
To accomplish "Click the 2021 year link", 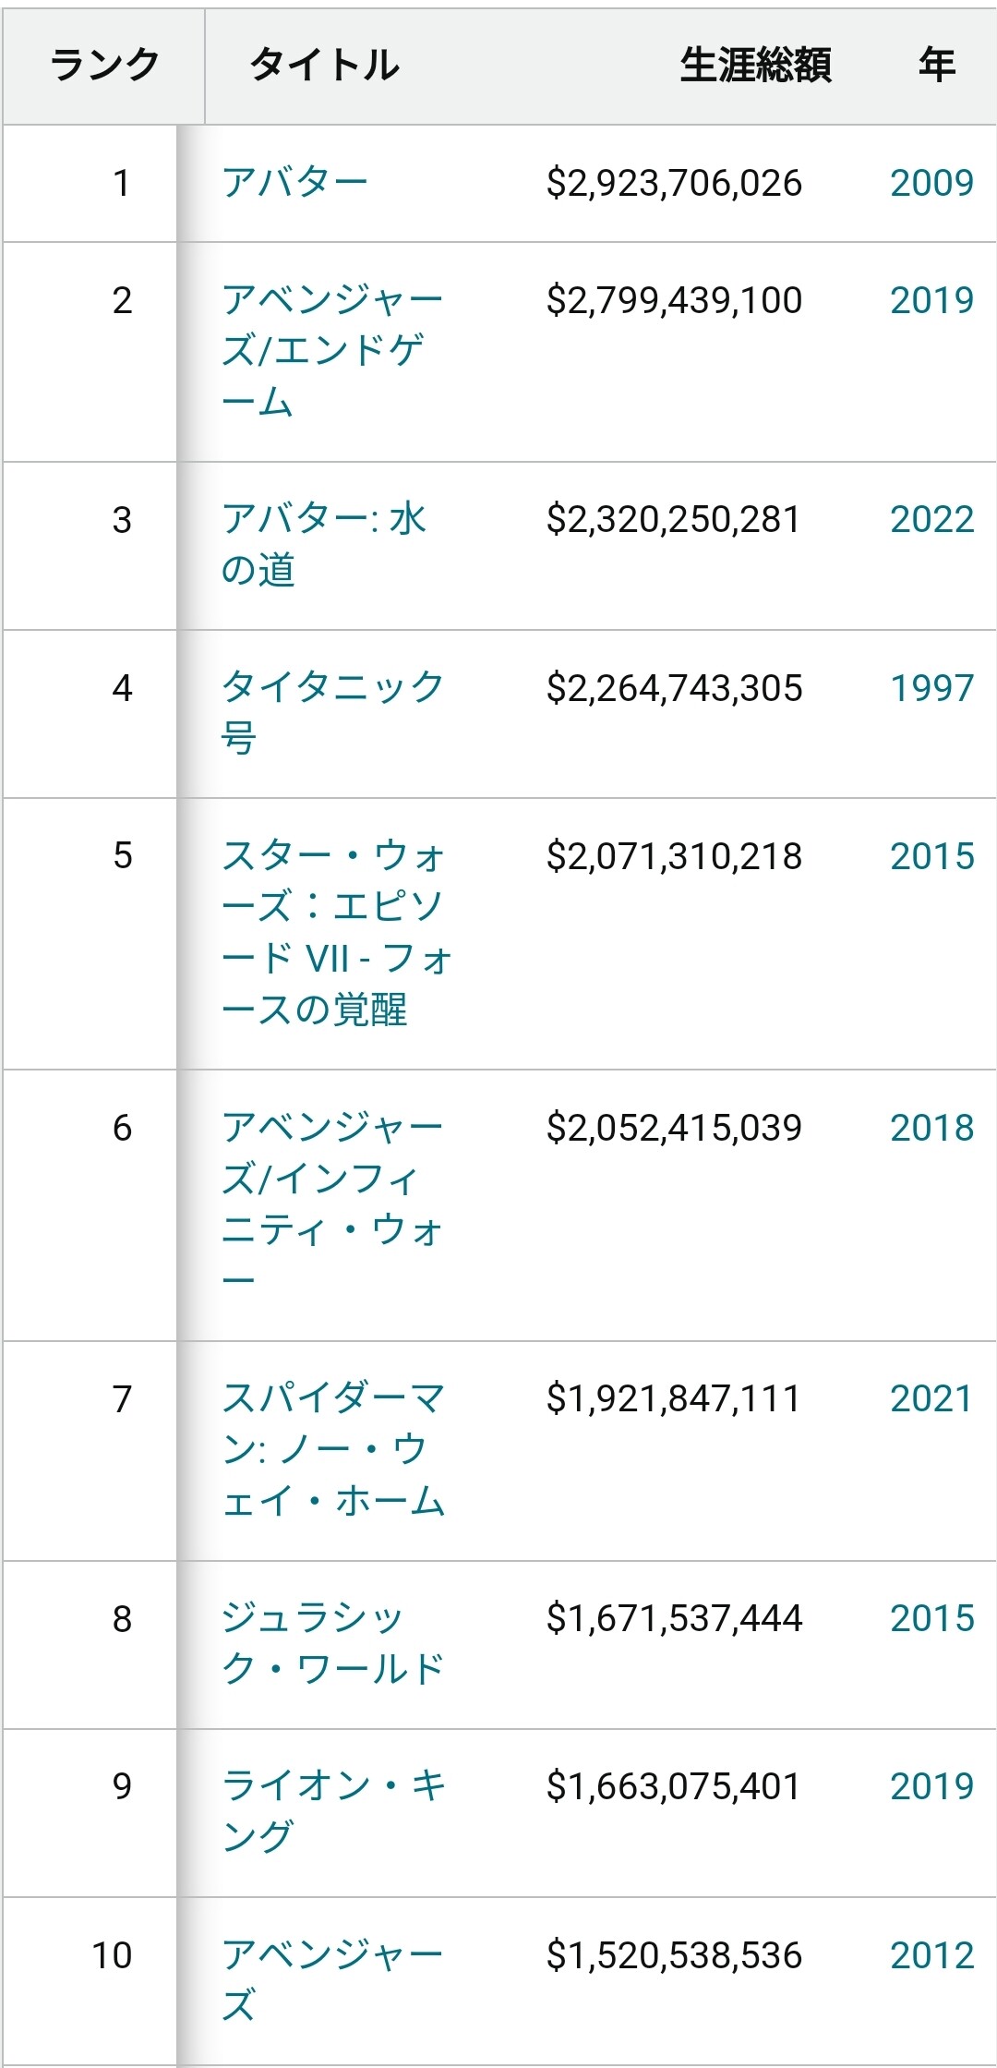I will 931,1398.
